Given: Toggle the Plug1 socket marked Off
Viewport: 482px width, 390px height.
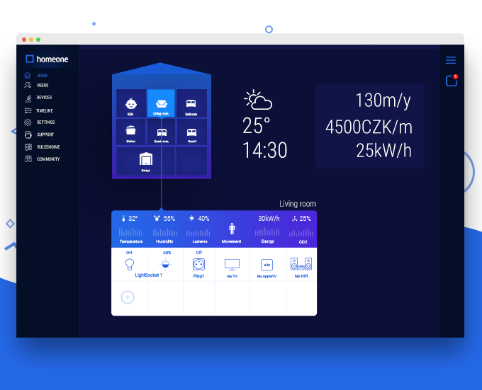Looking at the screenshot, I should click(198, 264).
